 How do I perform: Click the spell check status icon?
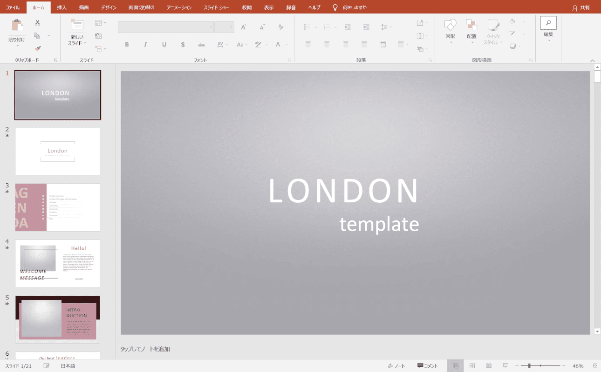coord(47,366)
